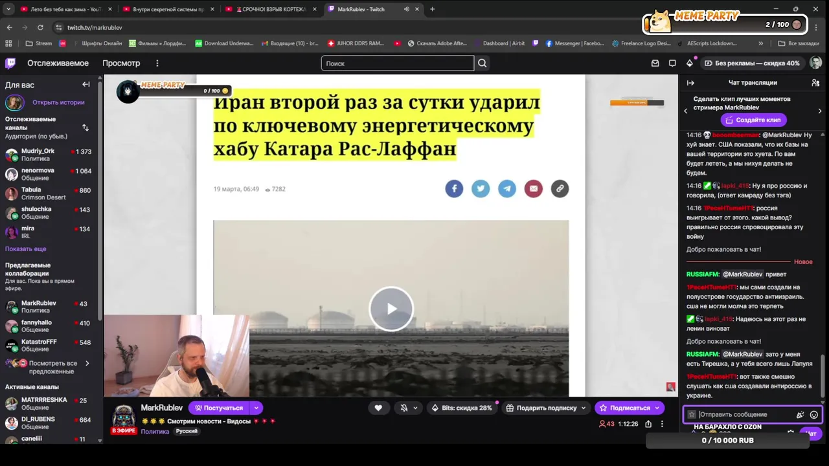
Task: Sort followed channels with arrows icon
Action: (85, 128)
